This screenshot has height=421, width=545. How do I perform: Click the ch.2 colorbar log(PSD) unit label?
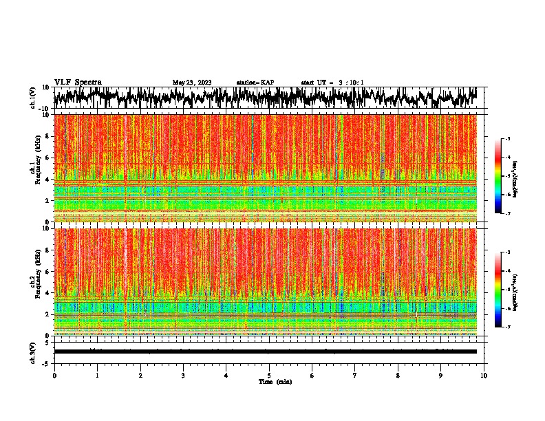click(515, 293)
